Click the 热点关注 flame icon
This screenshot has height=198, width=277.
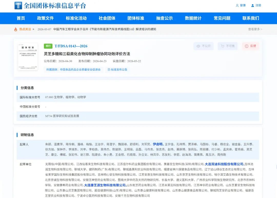click(16, 29)
